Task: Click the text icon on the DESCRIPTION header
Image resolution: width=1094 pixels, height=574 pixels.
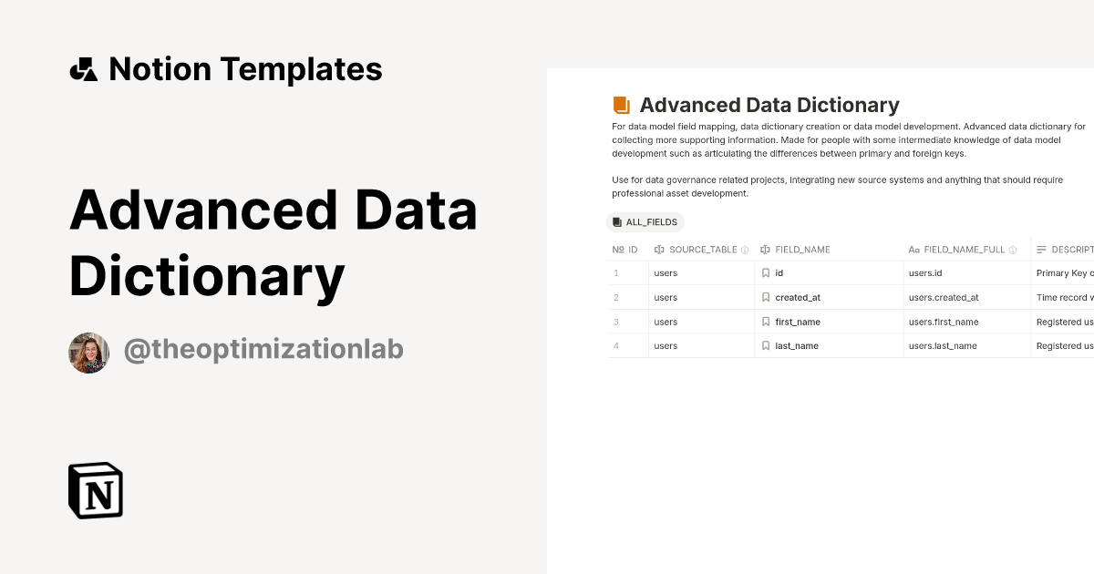Action: pyautogui.click(x=1040, y=249)
